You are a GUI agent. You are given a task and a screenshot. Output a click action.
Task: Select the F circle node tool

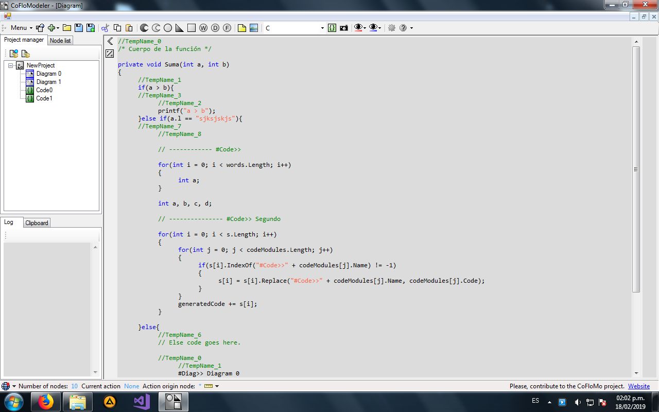(x=227, y=28)
